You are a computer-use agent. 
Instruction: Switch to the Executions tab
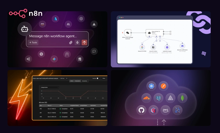coord(78,81)
